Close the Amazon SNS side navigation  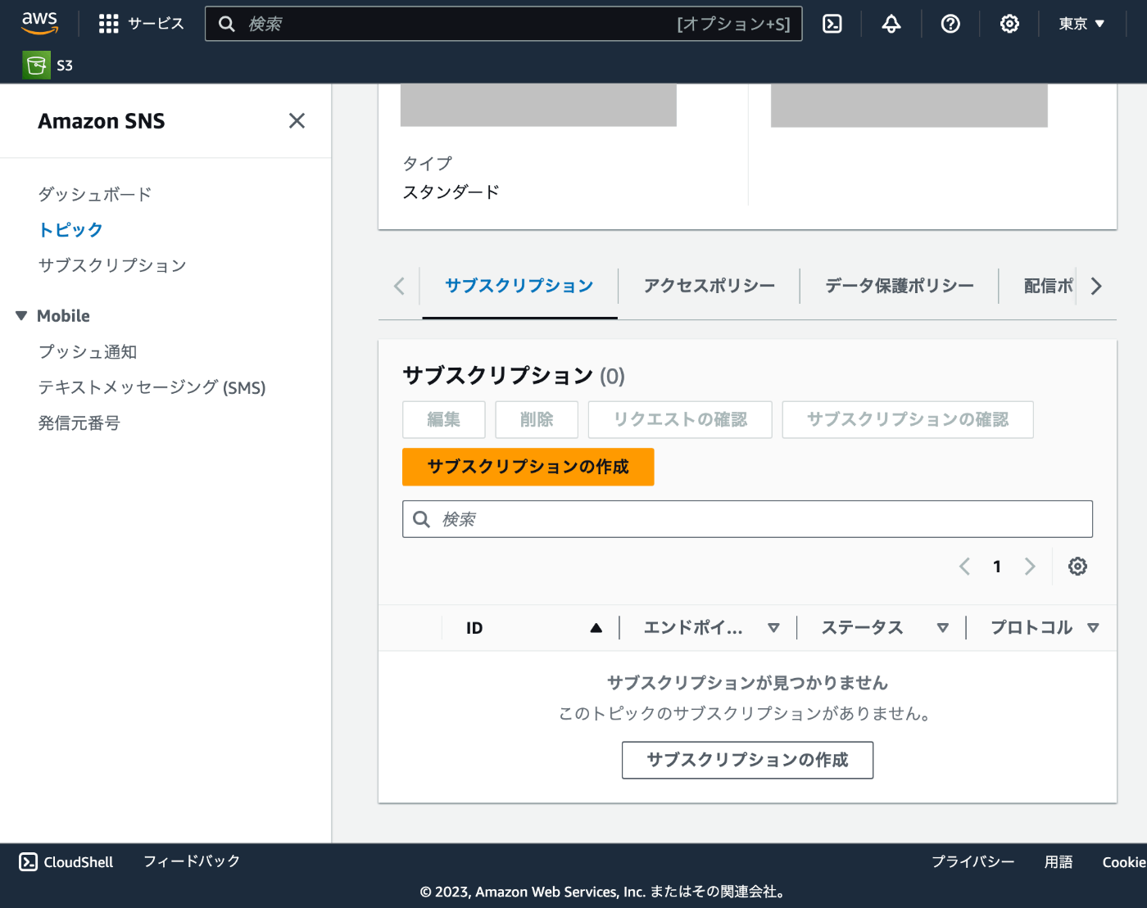[297, 121]
